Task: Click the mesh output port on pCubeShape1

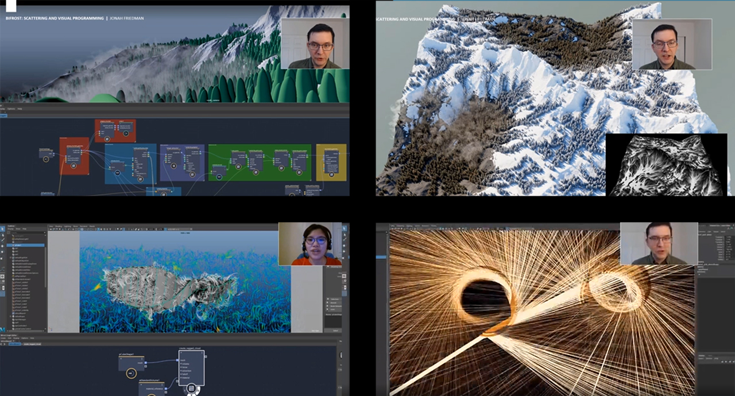Action: coord(145,363)
